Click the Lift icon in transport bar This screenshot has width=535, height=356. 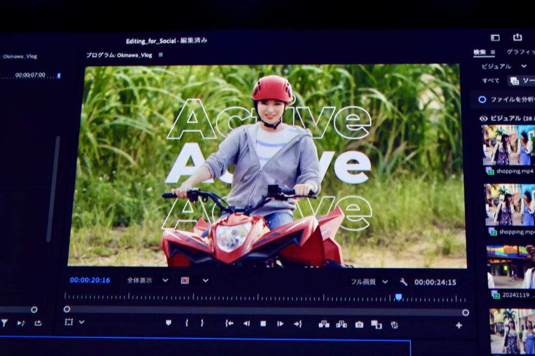(324, 324)
